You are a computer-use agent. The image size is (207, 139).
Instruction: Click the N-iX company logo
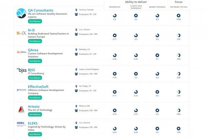tap(21, 33)
